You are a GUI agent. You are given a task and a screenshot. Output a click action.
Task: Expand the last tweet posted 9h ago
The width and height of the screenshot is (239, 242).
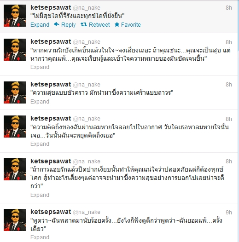[x=40, y=237]
